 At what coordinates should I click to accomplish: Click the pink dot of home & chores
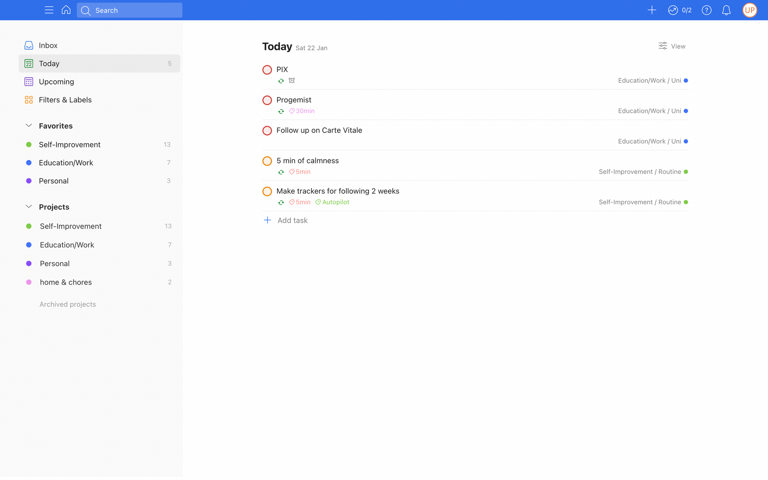point(29,282)
